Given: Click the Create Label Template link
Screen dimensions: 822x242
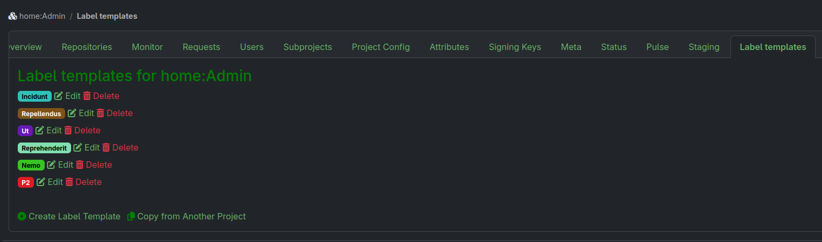Looking at the screenshot, I should tap(74, 216).
